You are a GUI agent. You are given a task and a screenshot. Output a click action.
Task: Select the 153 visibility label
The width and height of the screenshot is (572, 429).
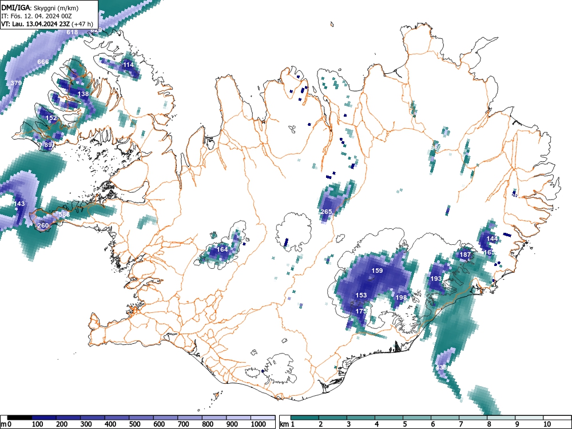361,295
